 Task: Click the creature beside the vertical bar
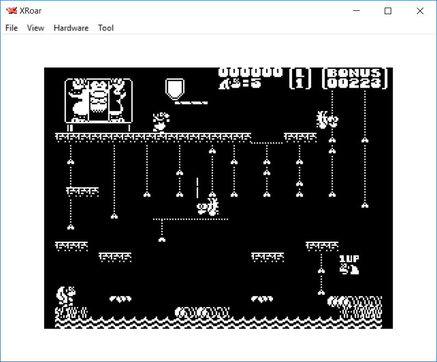pos(208,207)
